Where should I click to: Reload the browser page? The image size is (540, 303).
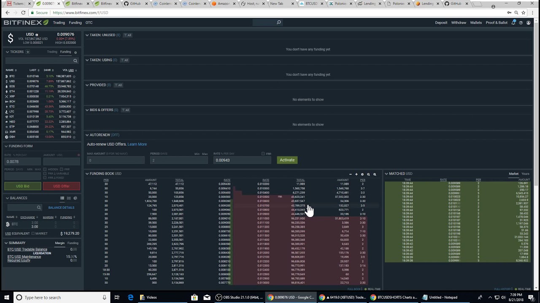[x=23, y=13]
